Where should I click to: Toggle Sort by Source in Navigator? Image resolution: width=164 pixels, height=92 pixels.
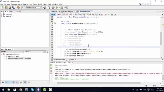pos(28,82)
